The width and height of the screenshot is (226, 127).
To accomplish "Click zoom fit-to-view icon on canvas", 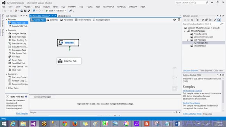I will click(x=175, y=88).
